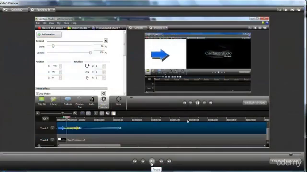The image size is (307, 172).
Task: Toggle the Track 1 lock button
Action: 52,140
